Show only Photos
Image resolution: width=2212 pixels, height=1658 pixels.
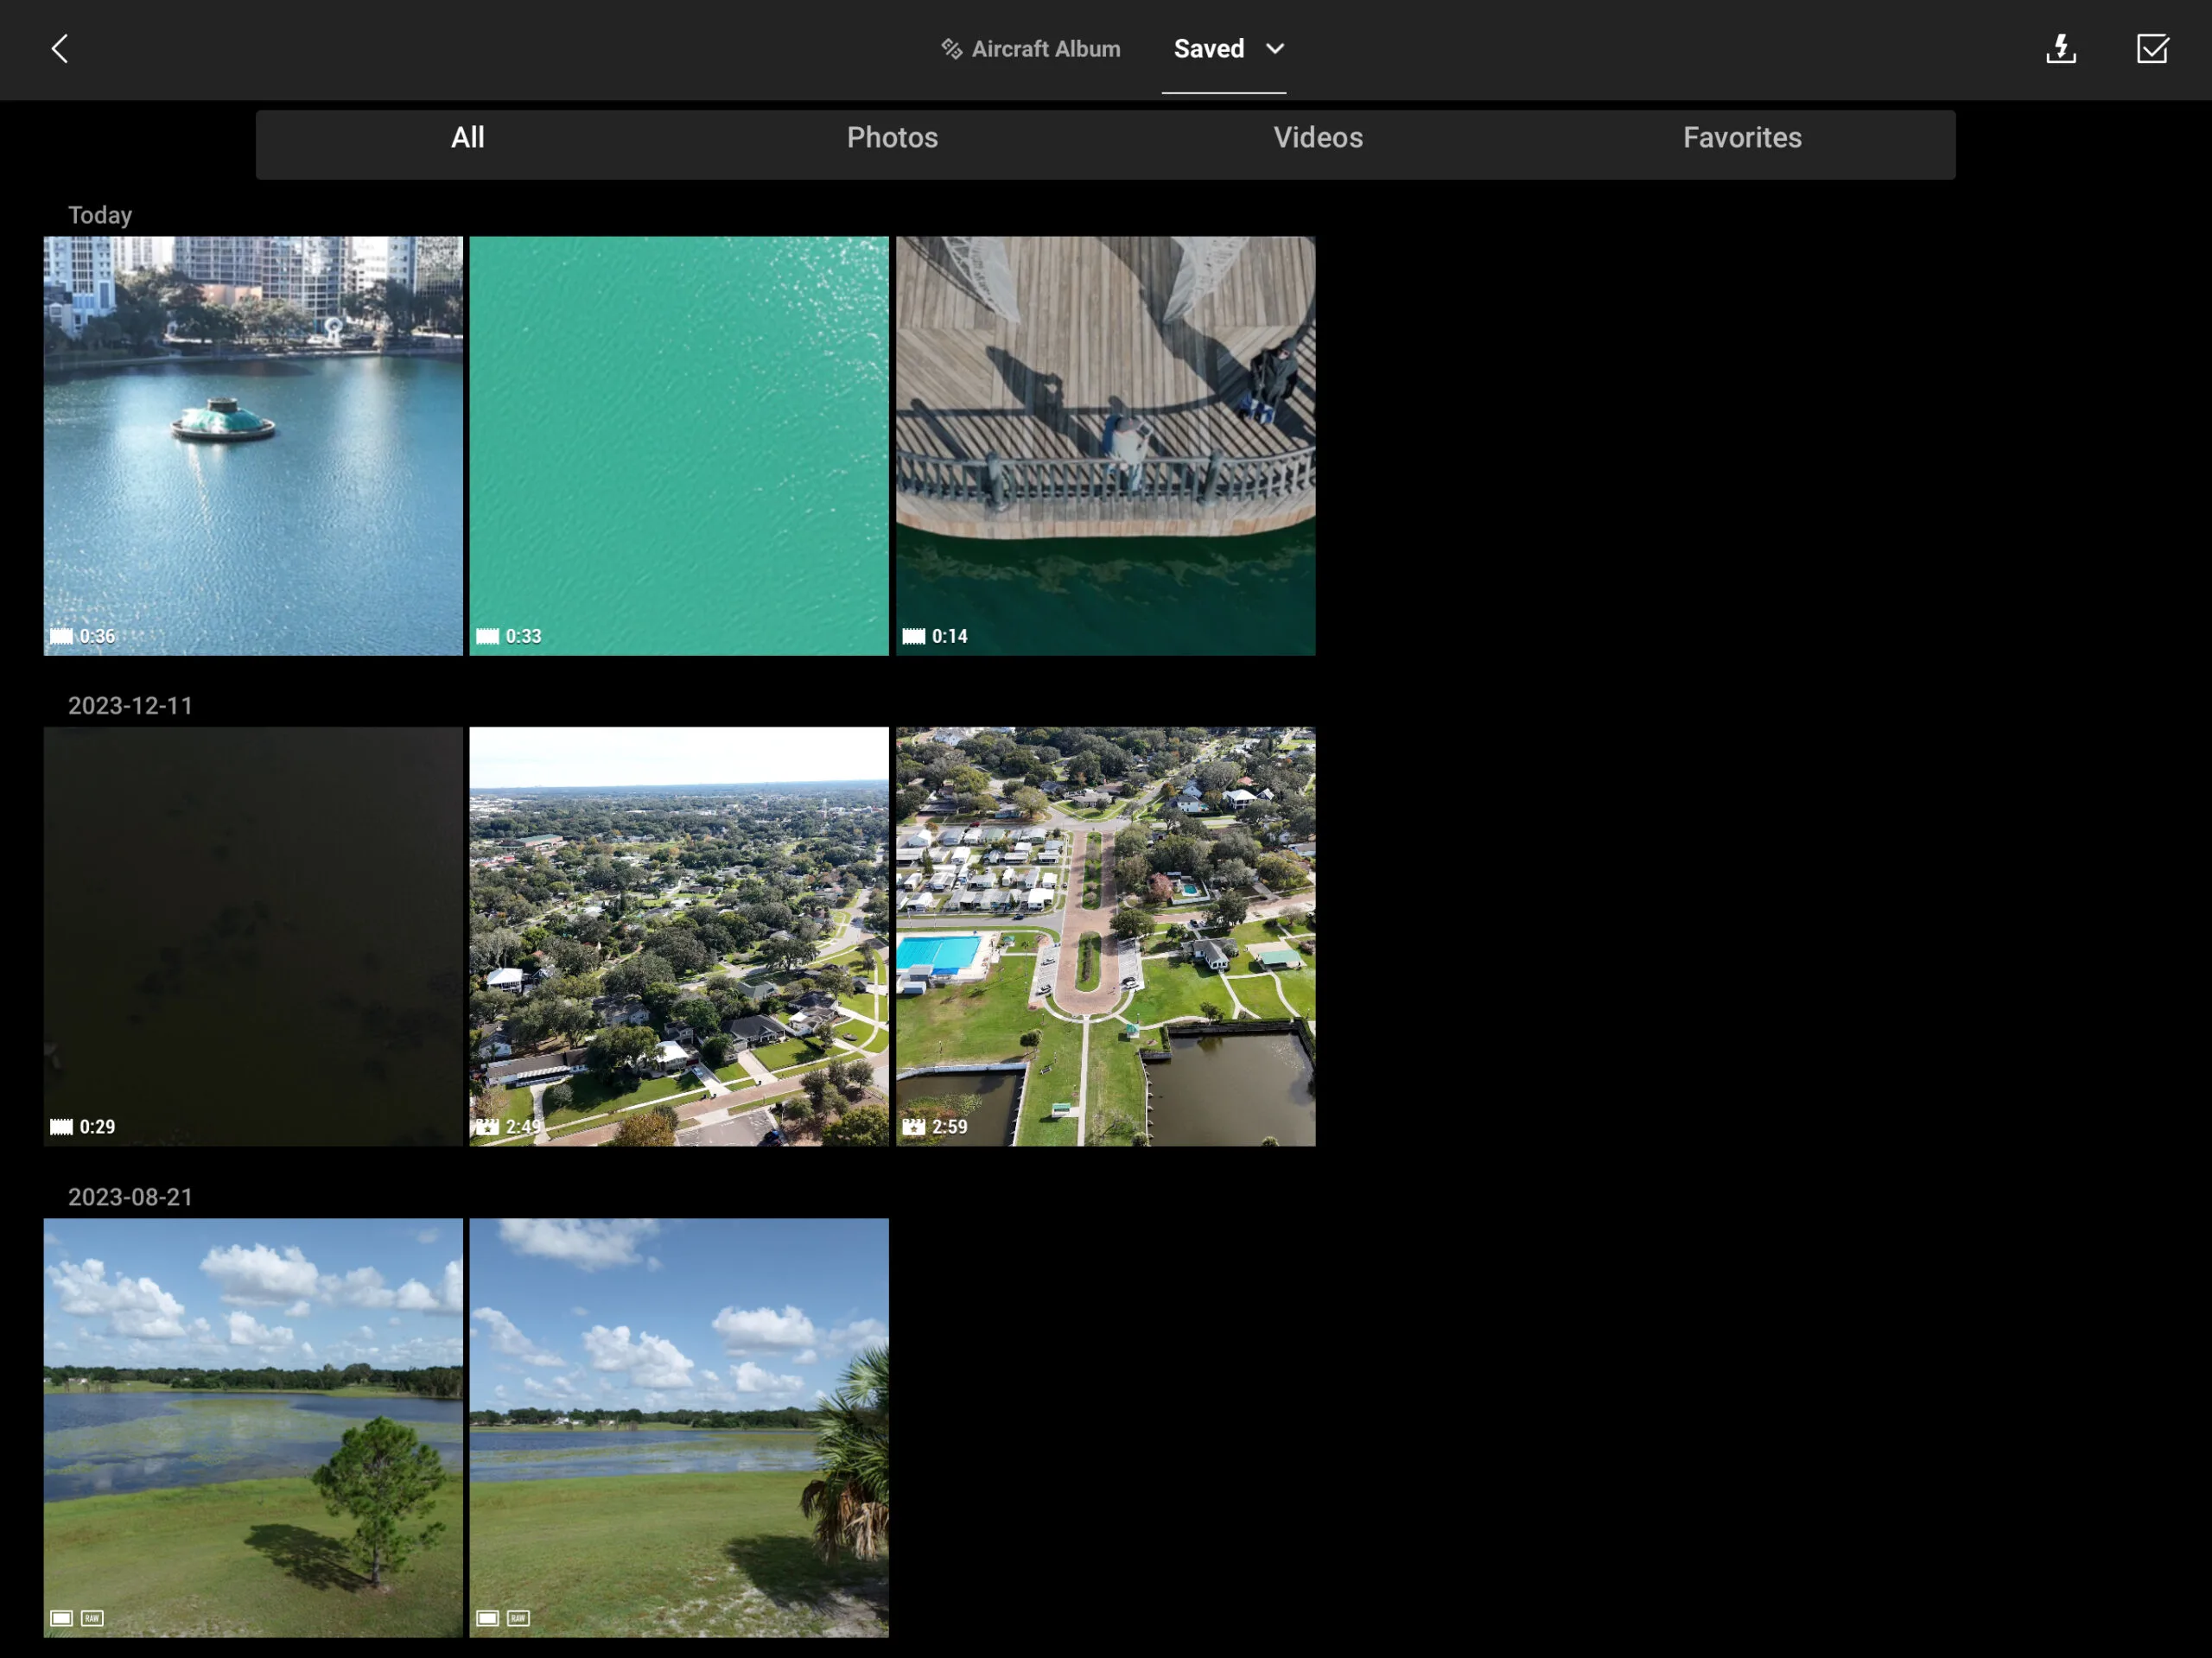point(893,138)
